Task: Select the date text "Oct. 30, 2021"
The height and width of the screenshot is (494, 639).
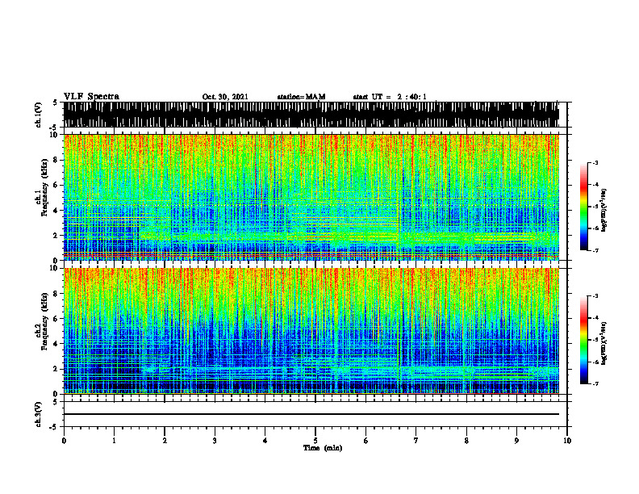Action: 225,97
